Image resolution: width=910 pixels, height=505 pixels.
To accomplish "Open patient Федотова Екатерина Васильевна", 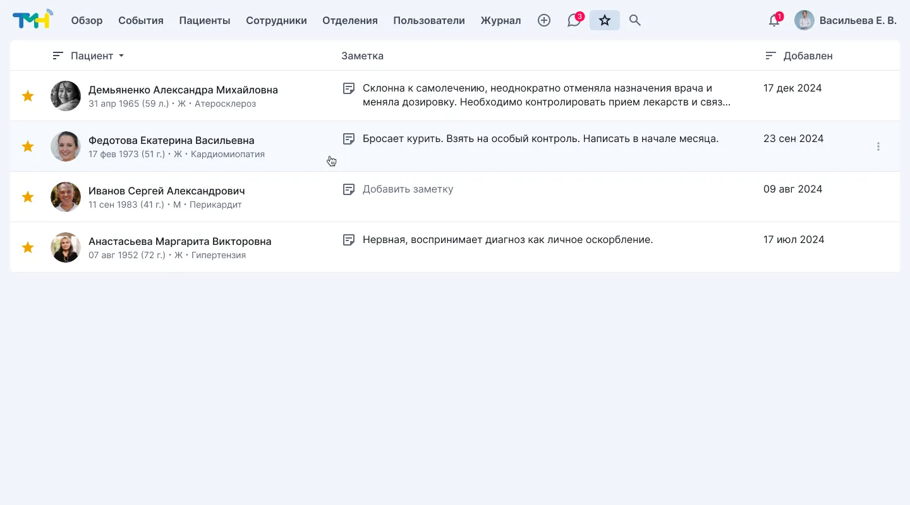I will [171, 140].
